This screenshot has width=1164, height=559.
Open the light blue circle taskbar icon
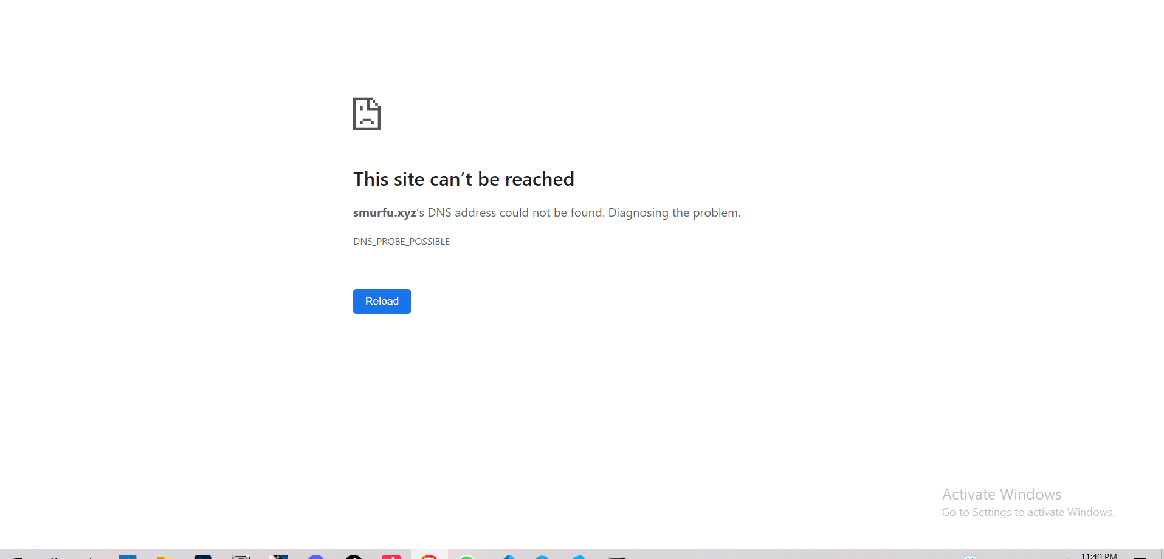tap(542, 557)
